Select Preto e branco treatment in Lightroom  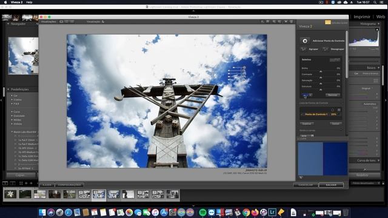tap(370, 74)
